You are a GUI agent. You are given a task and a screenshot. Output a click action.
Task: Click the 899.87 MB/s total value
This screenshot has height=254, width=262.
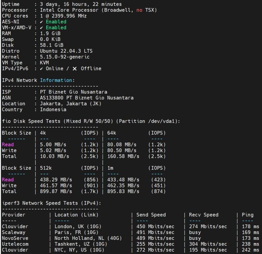point(56,191)
